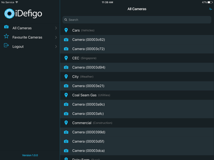Open Camera (00003c62) in list
Screen dimensions: 214x160
(x=137, y=39)
